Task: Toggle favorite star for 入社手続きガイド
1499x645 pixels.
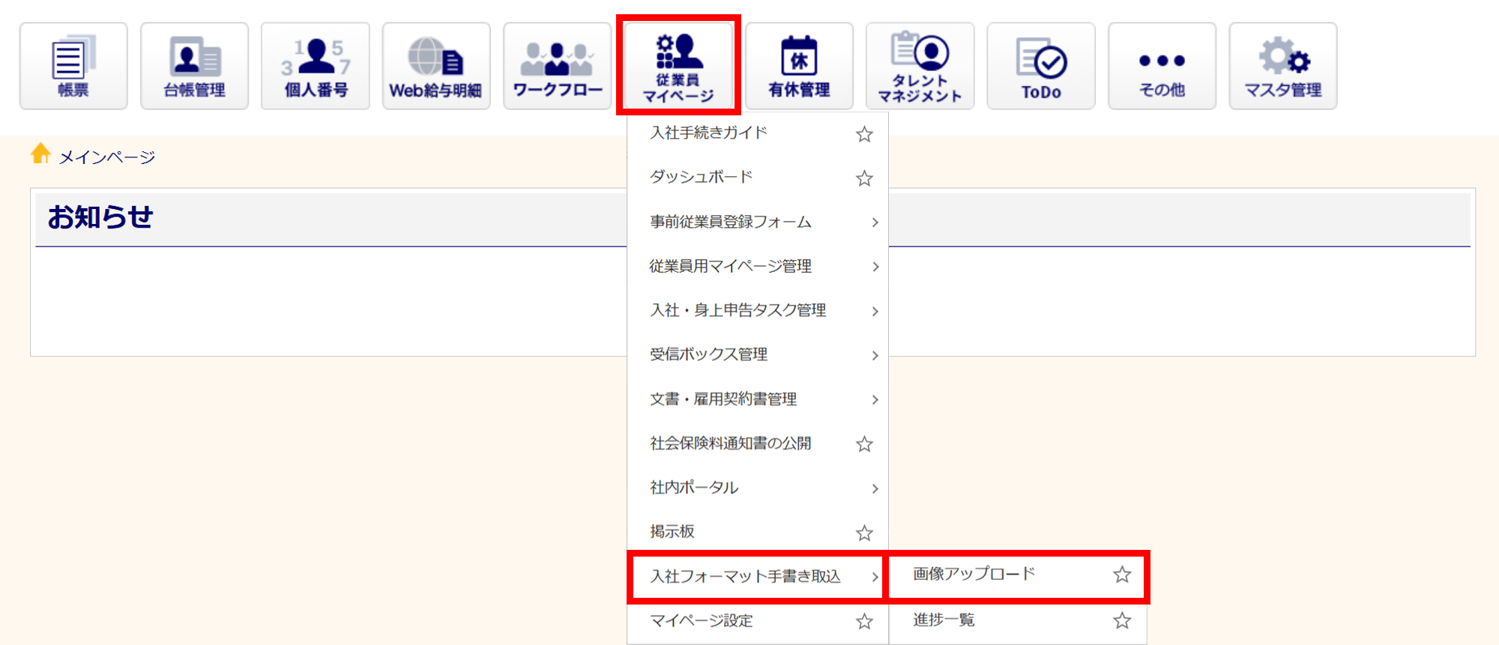Action: point(864,134)
